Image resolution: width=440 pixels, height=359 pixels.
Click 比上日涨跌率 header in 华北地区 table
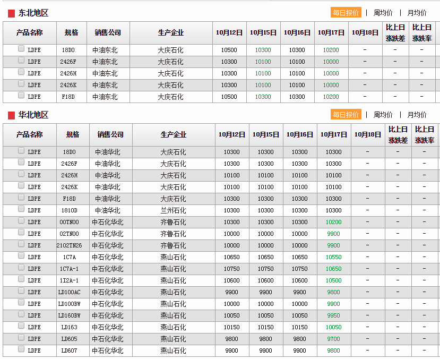pyautogui.click(x=425, y=134)
